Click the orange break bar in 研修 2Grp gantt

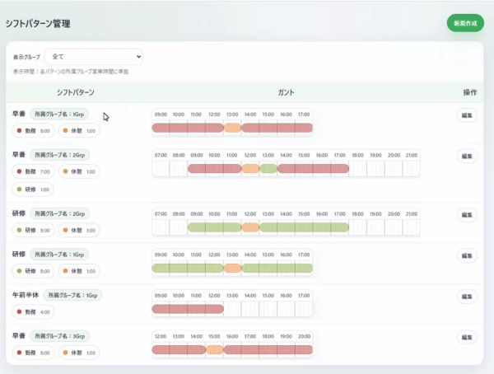tap(250, 227)
